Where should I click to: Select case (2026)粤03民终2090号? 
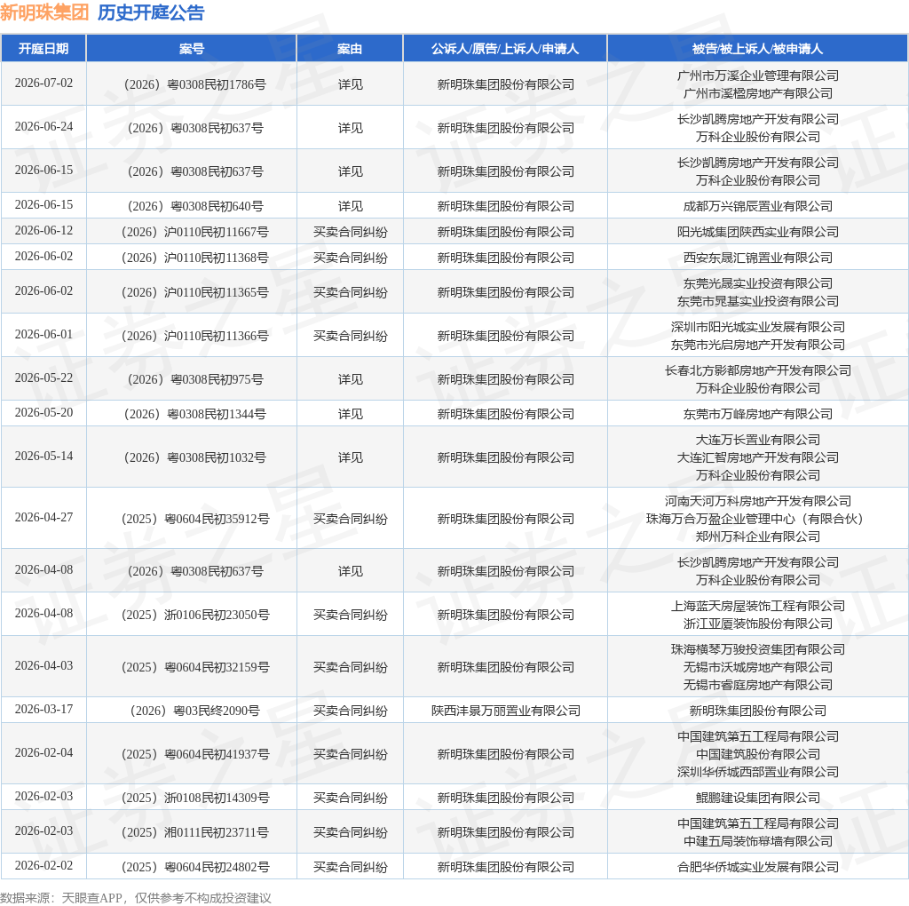[194, 711]
